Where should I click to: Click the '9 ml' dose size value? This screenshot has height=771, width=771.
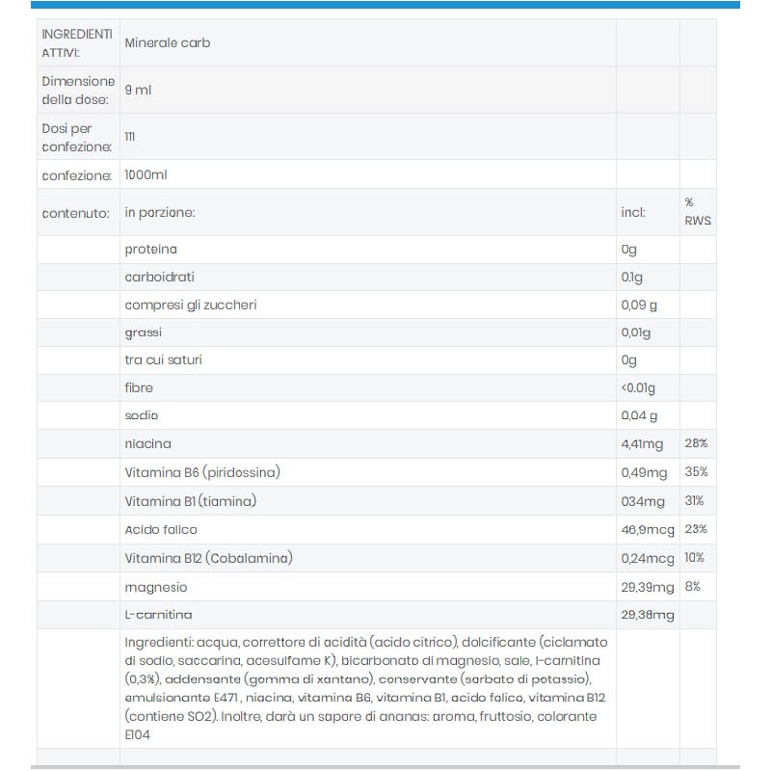[x=138, y=90]
